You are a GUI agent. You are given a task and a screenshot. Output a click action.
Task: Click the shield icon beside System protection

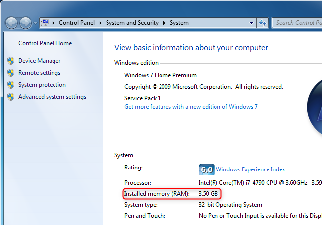[11, 85]
